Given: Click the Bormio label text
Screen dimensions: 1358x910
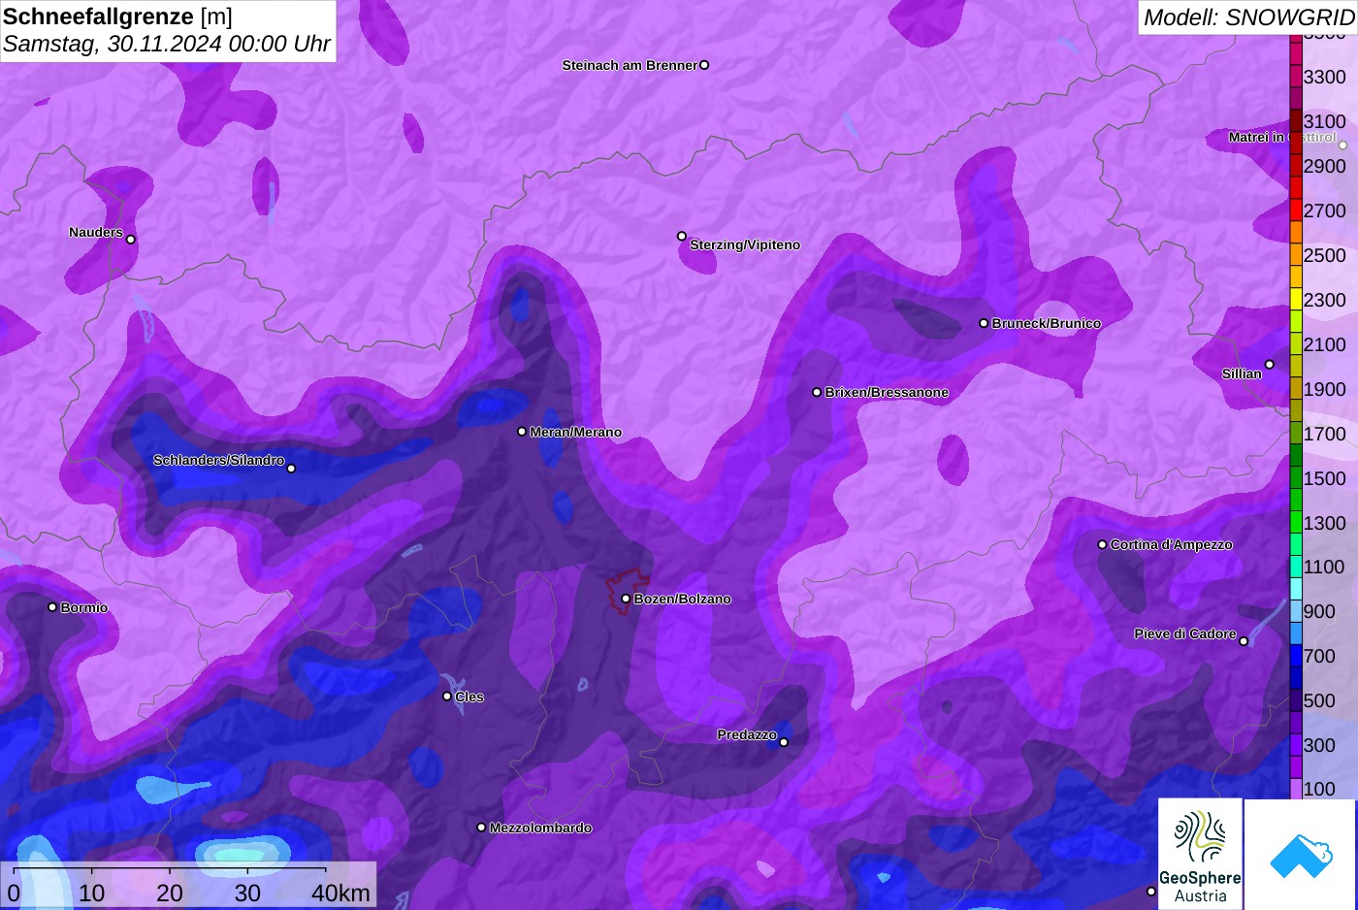Looking at the screenshot, I should tap(84, 607).
